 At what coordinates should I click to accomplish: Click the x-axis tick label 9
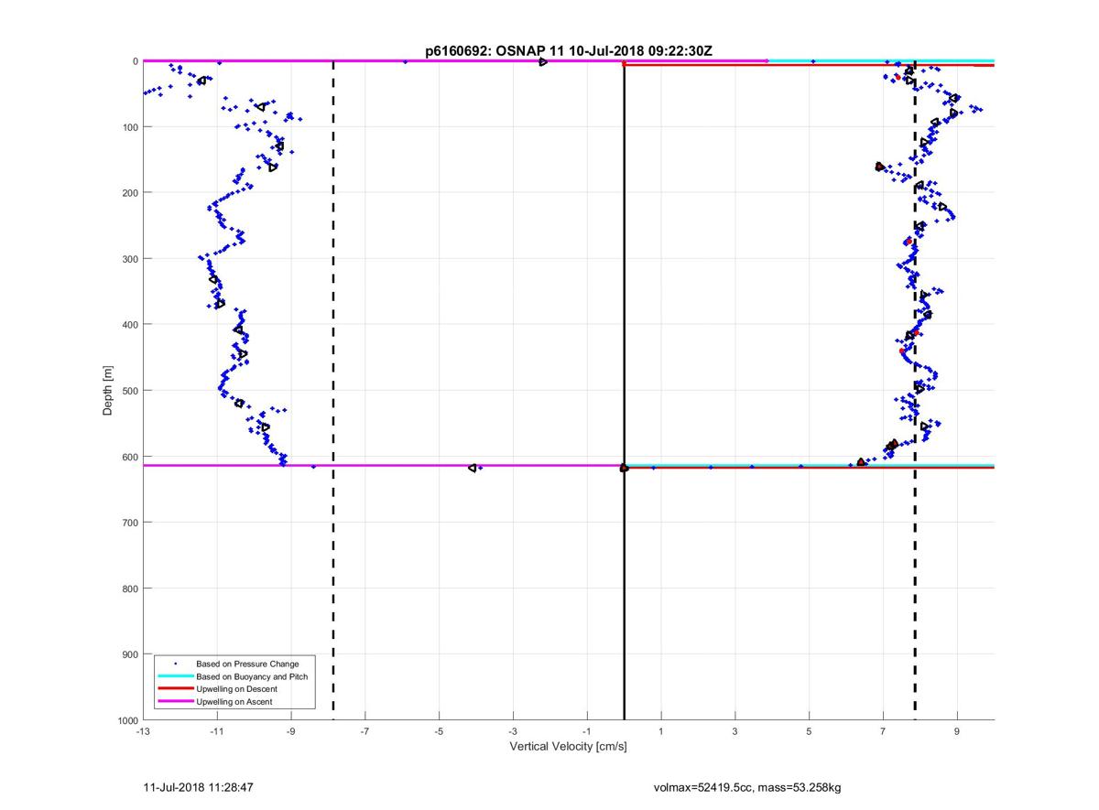[x=957, y=732]
